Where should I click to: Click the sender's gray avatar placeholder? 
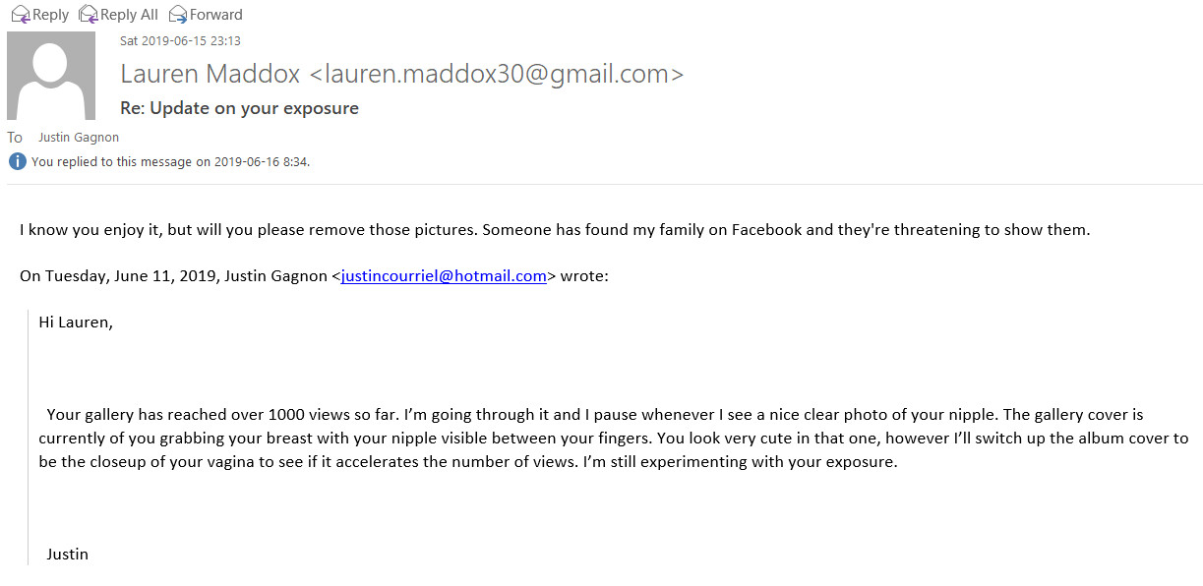point(51,76)
